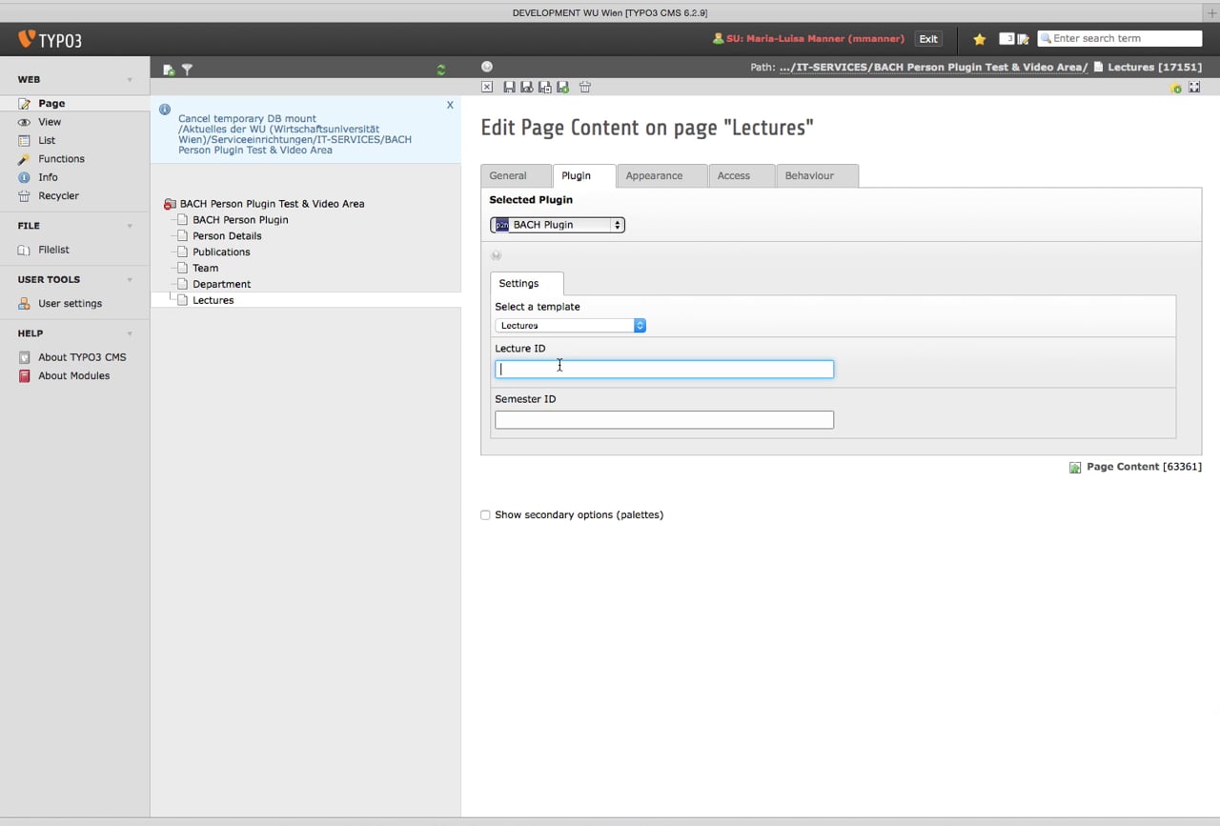Click the save document icon
This screenshot has height=826, width=1220.
coord(509,87)
